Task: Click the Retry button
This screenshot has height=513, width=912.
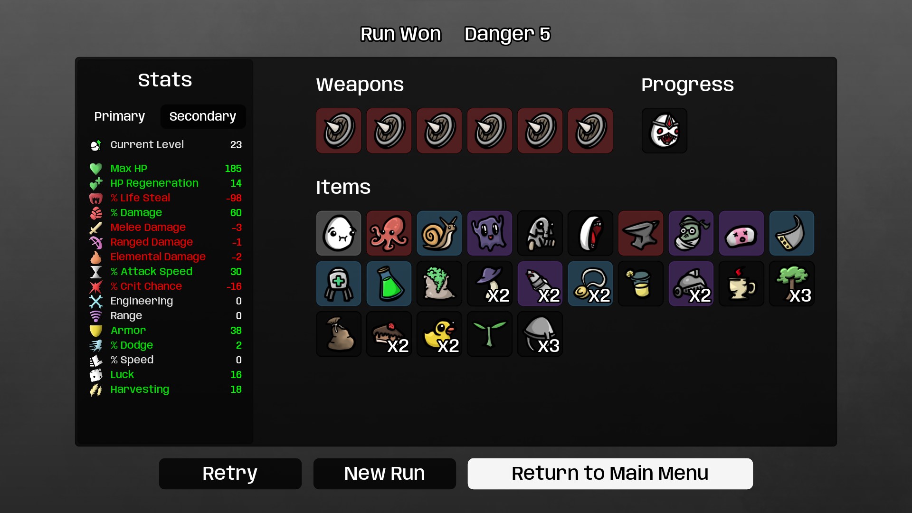Action: (230, 474)
